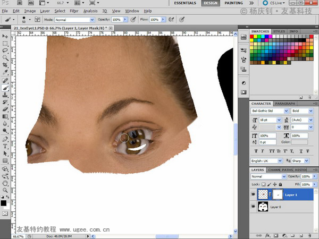Select the Pen tool
This screenshot has width=319, height=239.
pyautogui.click(x=5, y=139)
